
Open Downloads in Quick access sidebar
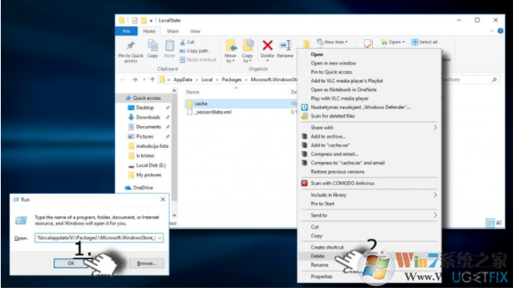click(x=148, y=117)
